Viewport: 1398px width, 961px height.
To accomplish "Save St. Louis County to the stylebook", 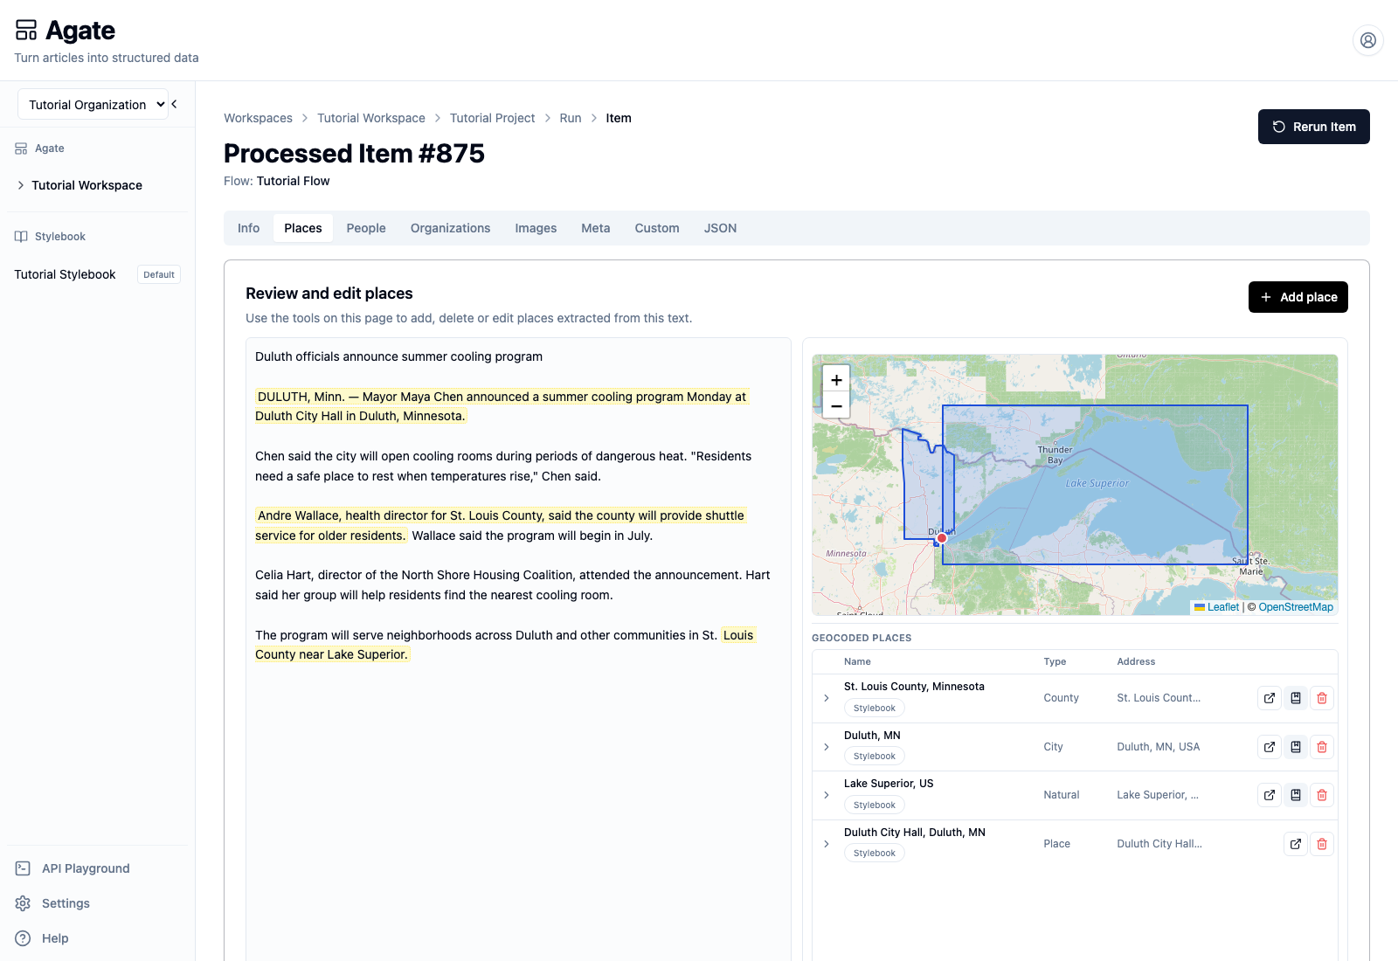I will pos(1296,698).
